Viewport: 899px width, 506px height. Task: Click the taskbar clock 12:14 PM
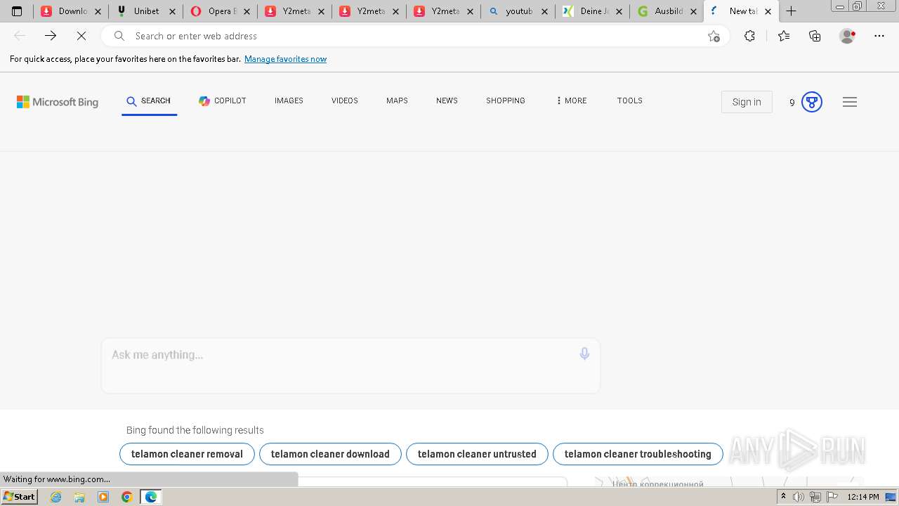tap(863, 497)
